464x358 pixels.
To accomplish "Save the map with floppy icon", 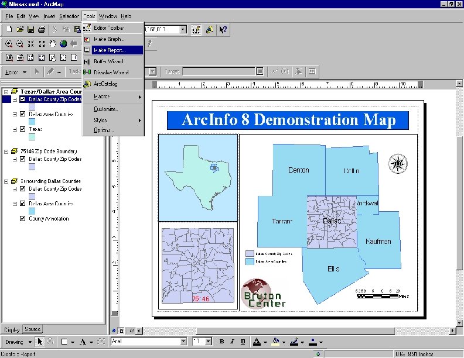I will pos(30,29).
